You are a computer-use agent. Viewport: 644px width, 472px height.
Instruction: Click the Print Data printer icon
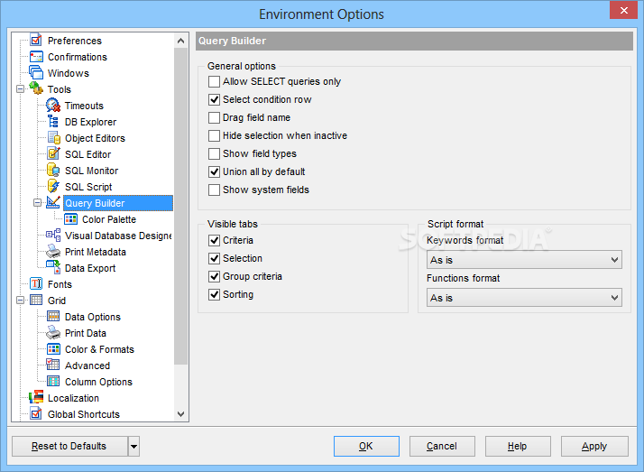(53, 332)
